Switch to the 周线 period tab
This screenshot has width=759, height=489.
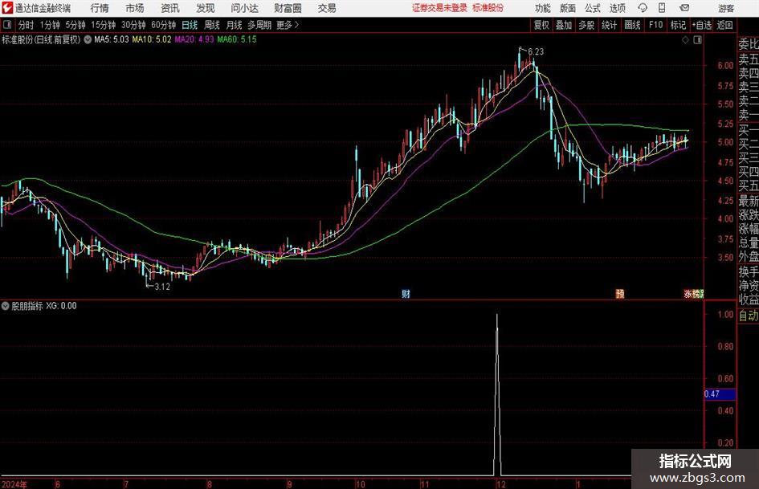tap(212, 25)
